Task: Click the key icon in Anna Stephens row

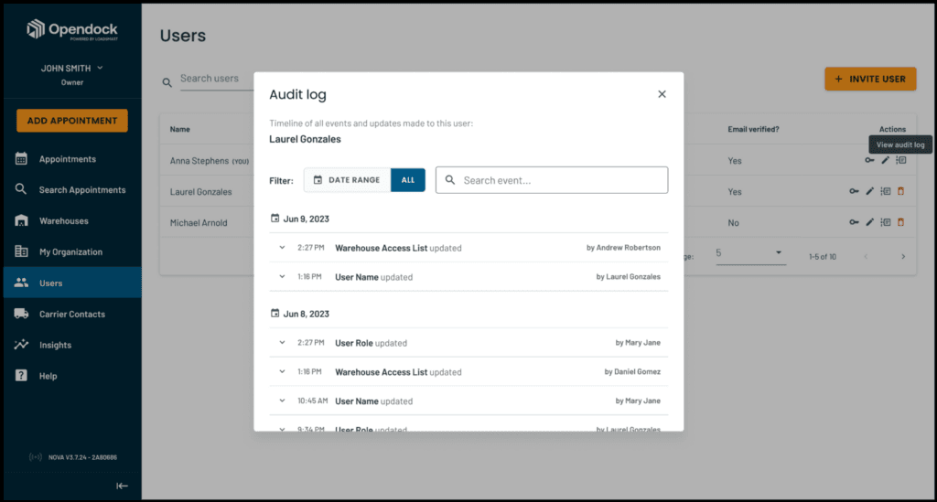Action: 869,160
